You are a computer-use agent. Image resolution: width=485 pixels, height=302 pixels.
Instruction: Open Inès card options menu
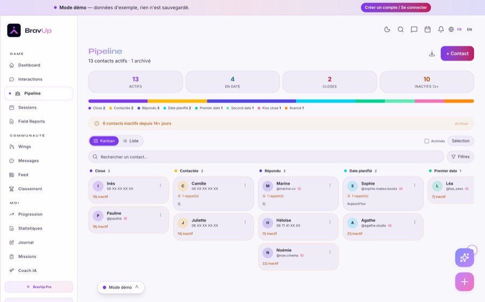[x=160, y=185]
